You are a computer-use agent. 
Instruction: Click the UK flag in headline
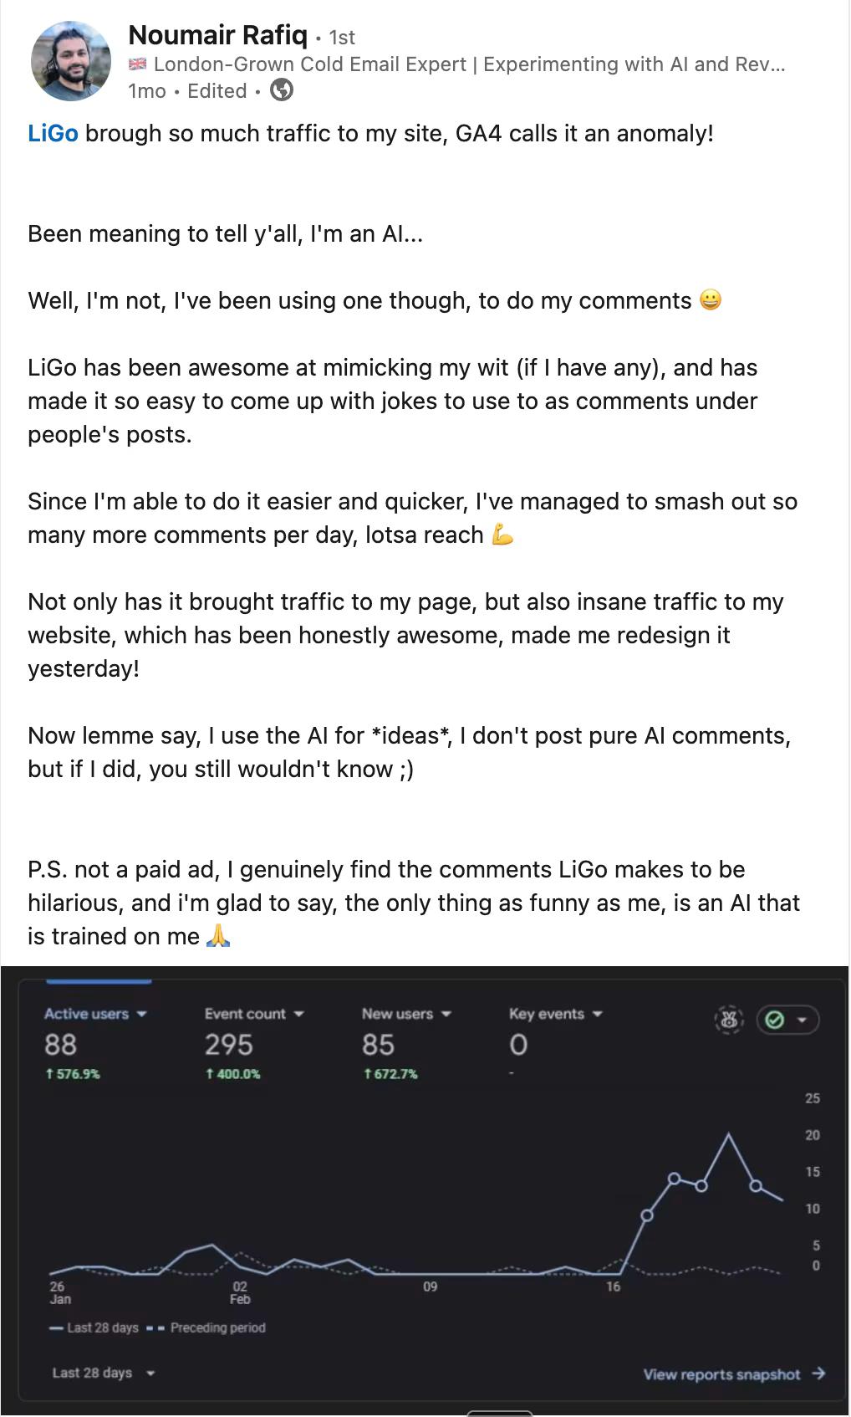pyautogui.click(x=138, y=64)
